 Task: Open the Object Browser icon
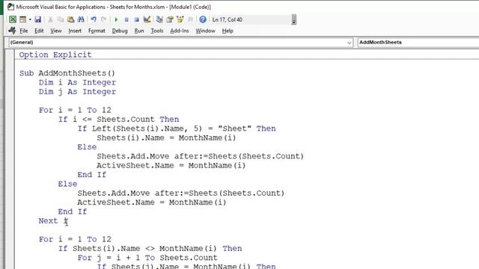(180, 19)
